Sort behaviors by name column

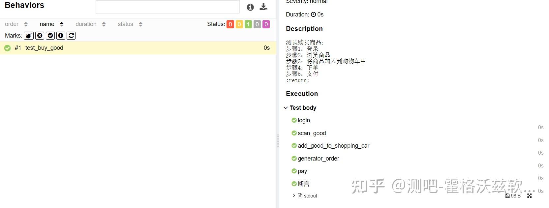pyautogui.click(x=51, y=24)
